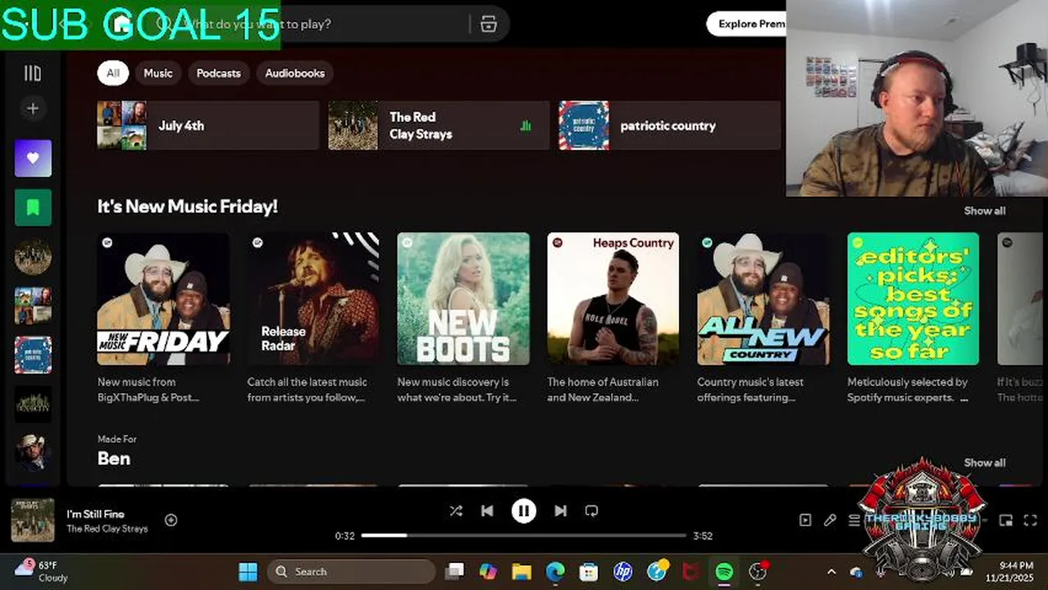Select the Podcasts filter chip

click(219, 73)
